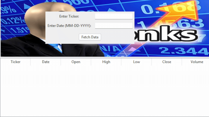Image resolution: width=209 pixels, height=117 pixels.
Task: Select the Low column header
Action: click(x=136, y=62)
